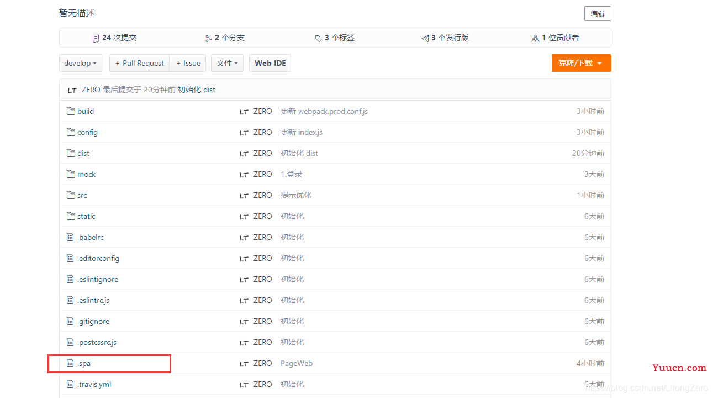Open the 克隆/下载 dropdown

pos(581,63)
